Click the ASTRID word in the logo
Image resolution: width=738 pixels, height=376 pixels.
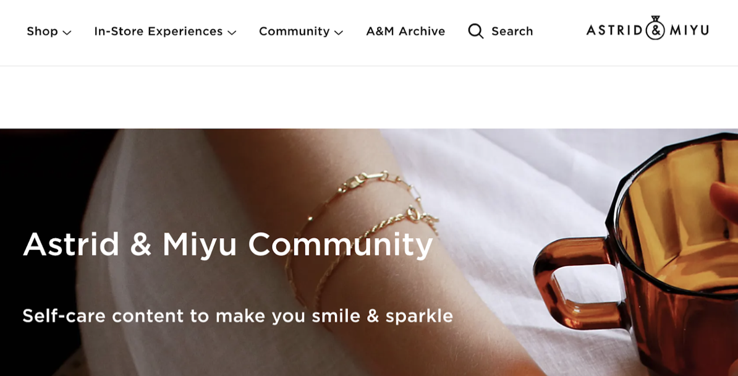tap(614, 31)
